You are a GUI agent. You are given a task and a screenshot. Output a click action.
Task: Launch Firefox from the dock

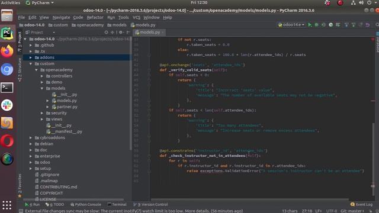7,51
